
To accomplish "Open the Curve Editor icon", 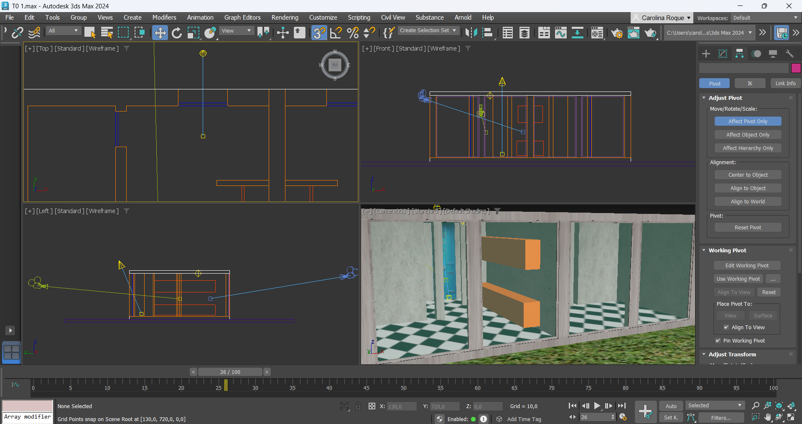I will coord(560,33).
